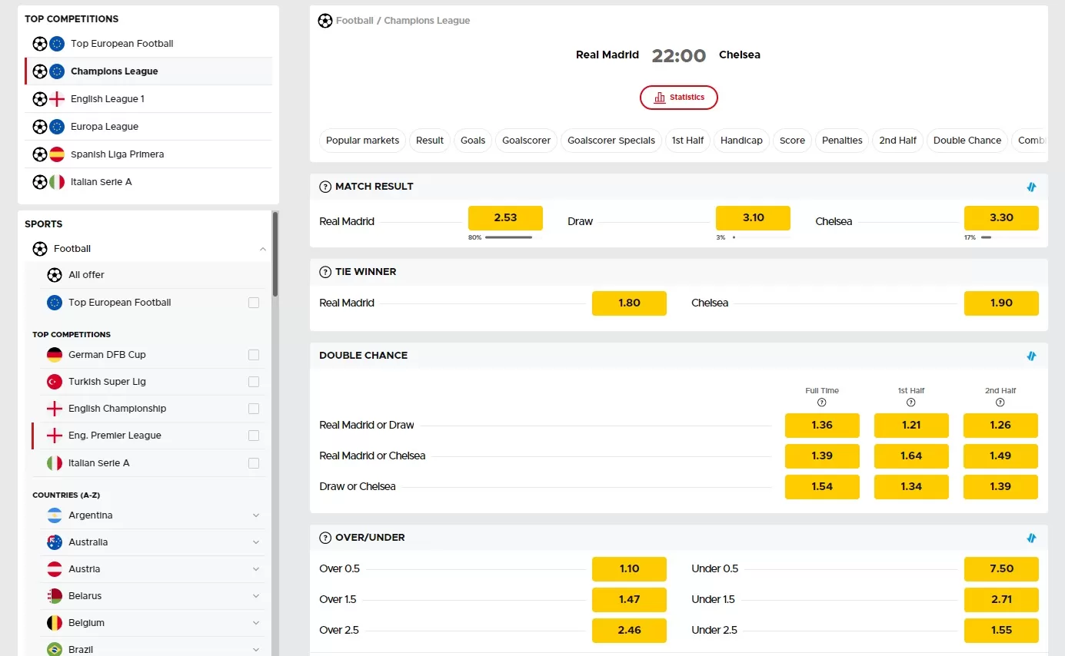Tick the Turkish Super Lig checkbox
This screenshot has width=1065, height=656.
(x=254, y=382)
